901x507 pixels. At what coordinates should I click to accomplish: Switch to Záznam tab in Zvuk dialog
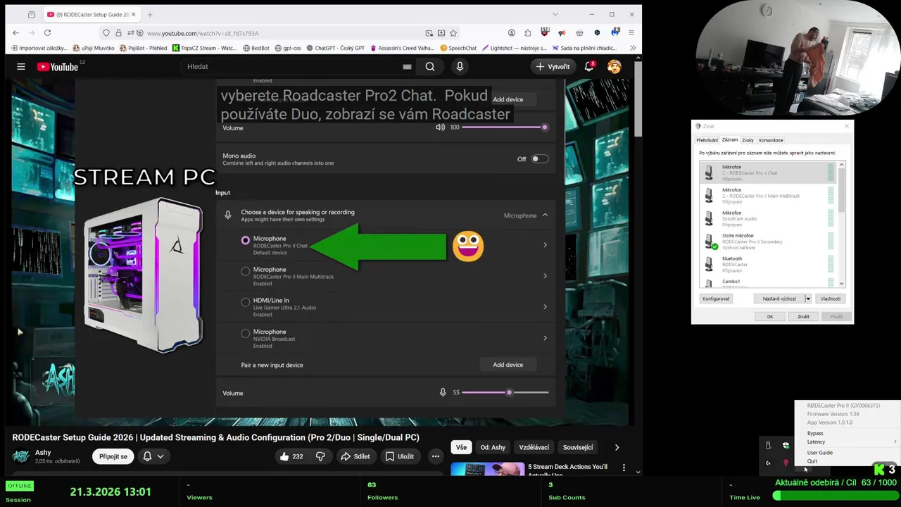pos(730,139)
